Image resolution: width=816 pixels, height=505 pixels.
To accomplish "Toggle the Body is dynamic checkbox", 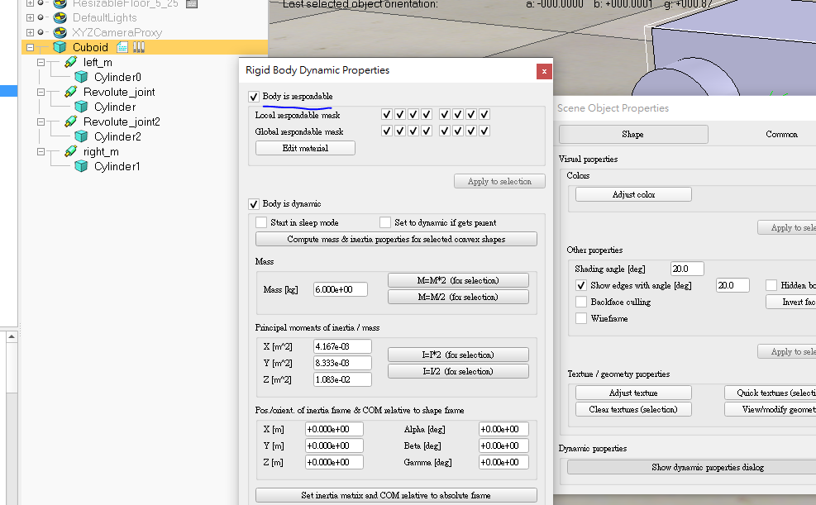I will click(254, 204).
